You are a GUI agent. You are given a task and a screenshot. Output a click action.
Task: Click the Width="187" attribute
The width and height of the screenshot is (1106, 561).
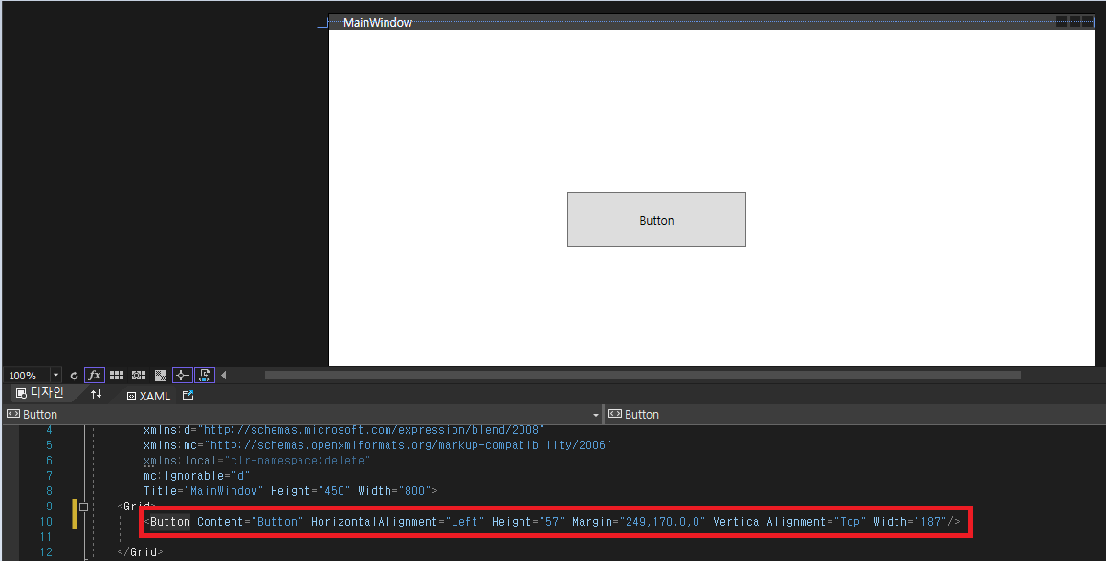click(910, 522)
